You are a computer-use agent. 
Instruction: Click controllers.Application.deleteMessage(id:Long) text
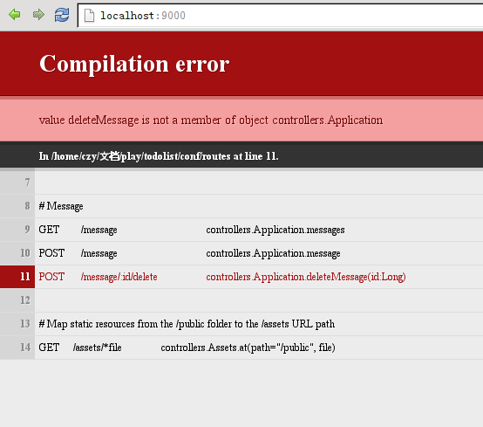(306, 277)
